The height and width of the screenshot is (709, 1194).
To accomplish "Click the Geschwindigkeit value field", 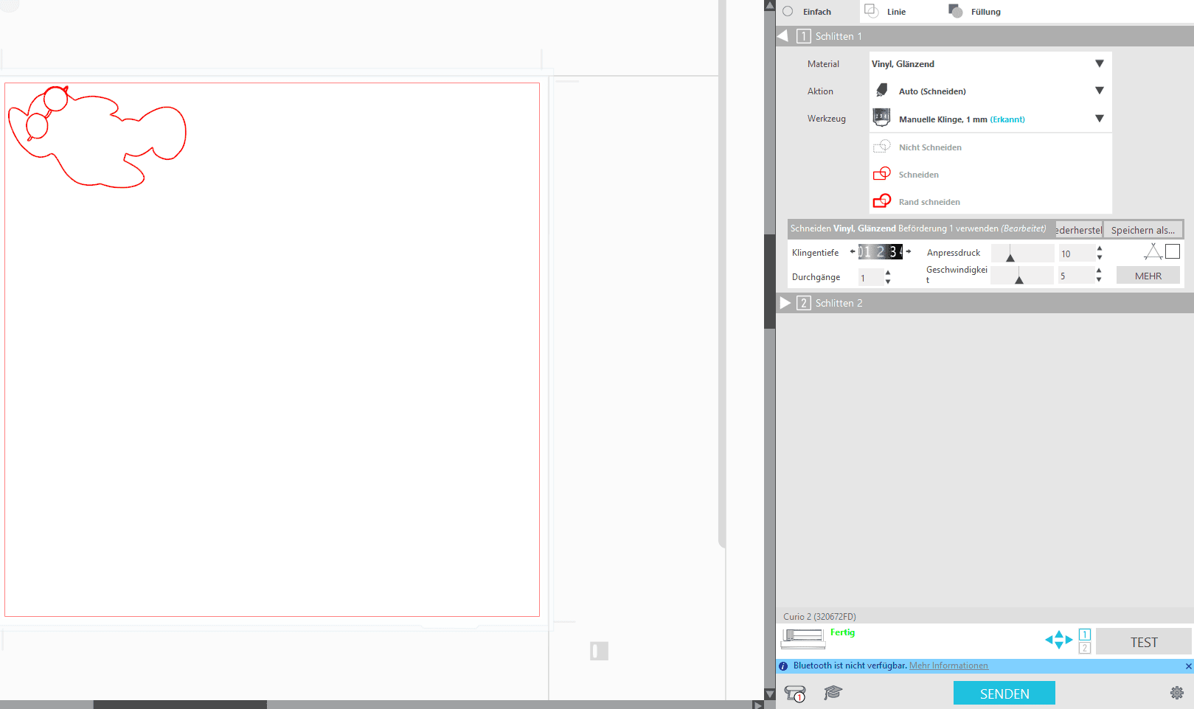I will point(1075,276).
